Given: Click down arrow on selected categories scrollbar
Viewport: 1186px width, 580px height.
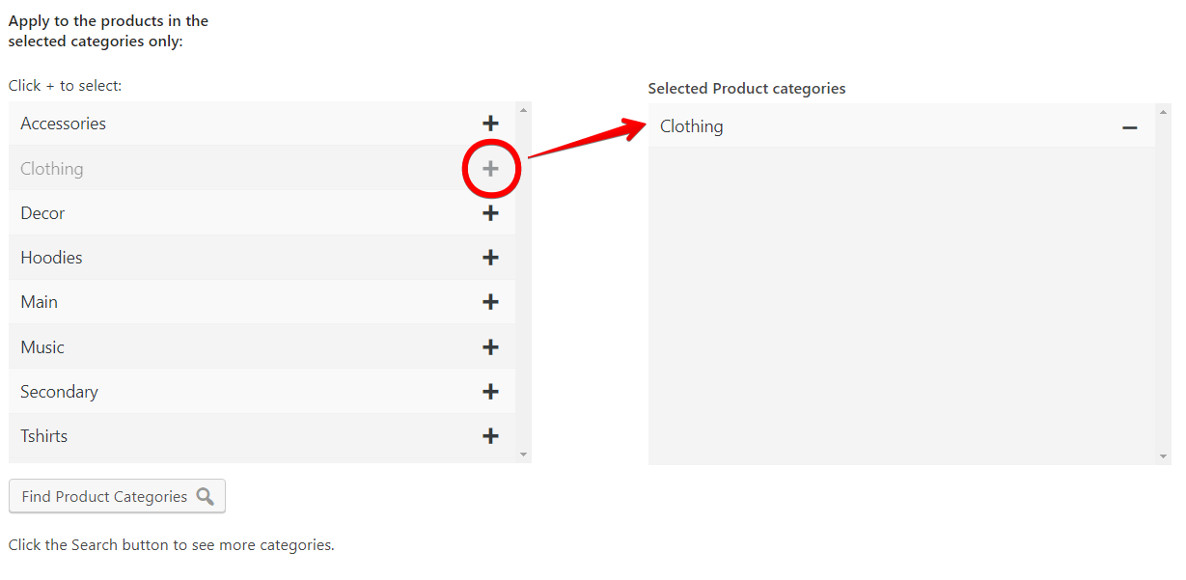Looking at the screenshot, I should click(1164, 456).
